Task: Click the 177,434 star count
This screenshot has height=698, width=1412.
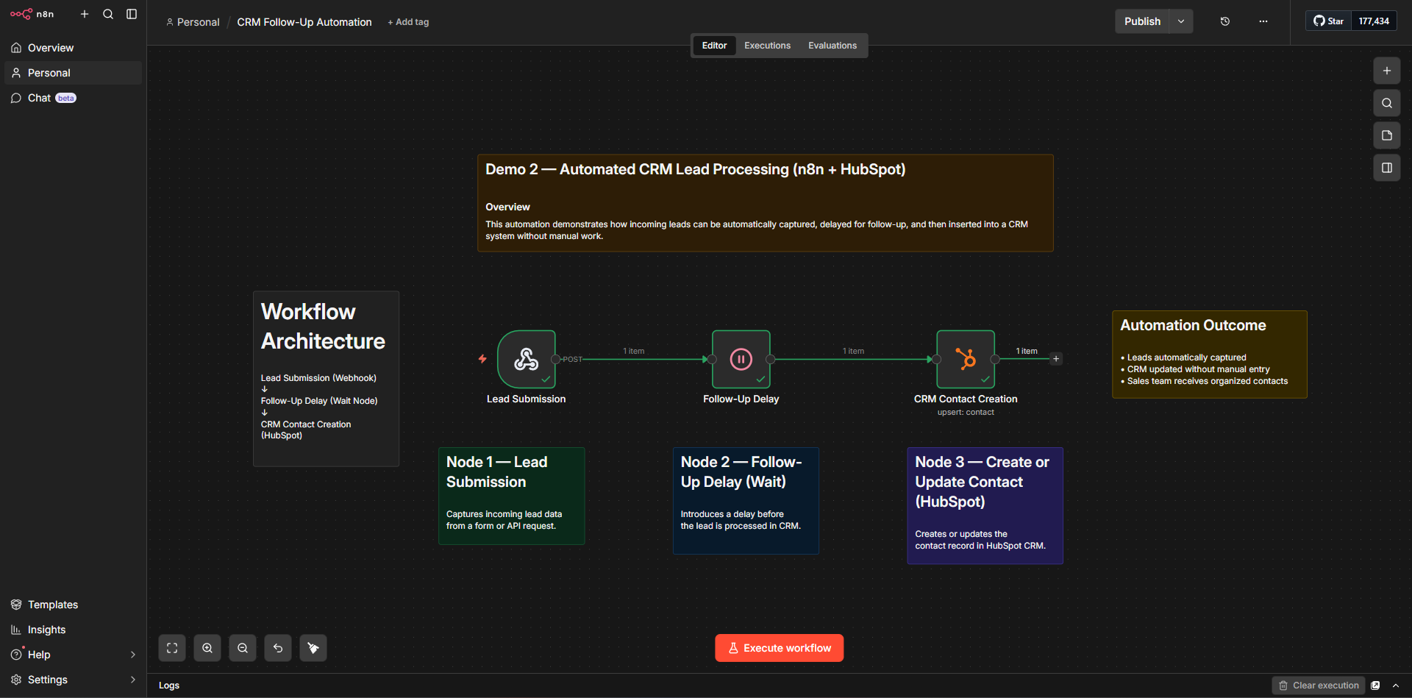Action: 1374,21
